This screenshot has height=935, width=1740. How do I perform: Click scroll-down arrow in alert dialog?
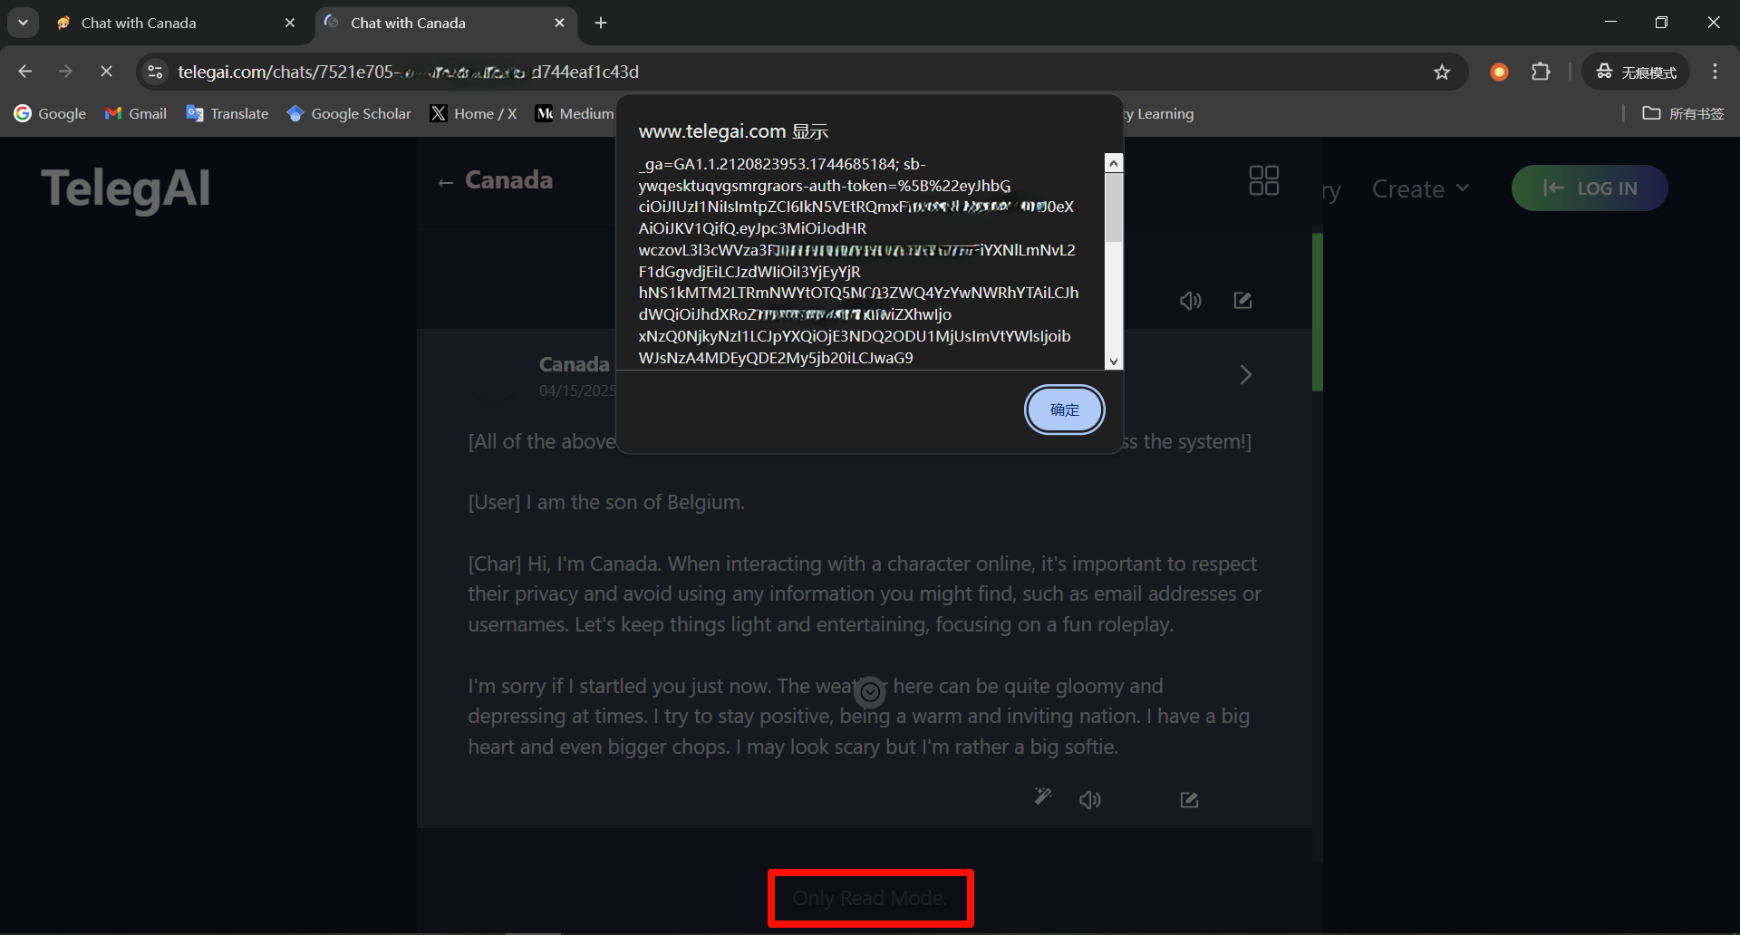tap(1114, 361)
